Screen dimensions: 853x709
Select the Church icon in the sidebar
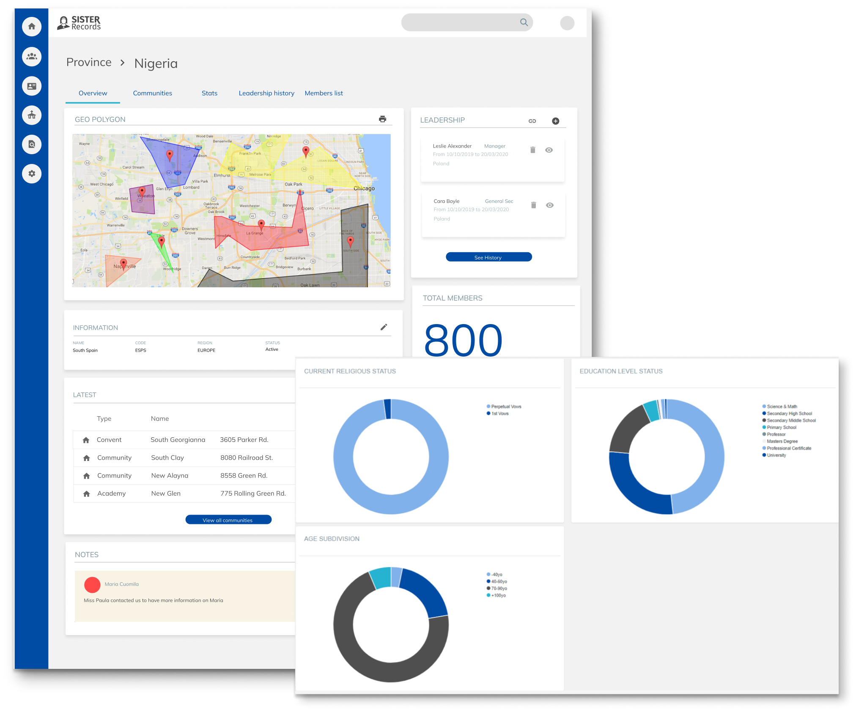click(x=32, y=115)
